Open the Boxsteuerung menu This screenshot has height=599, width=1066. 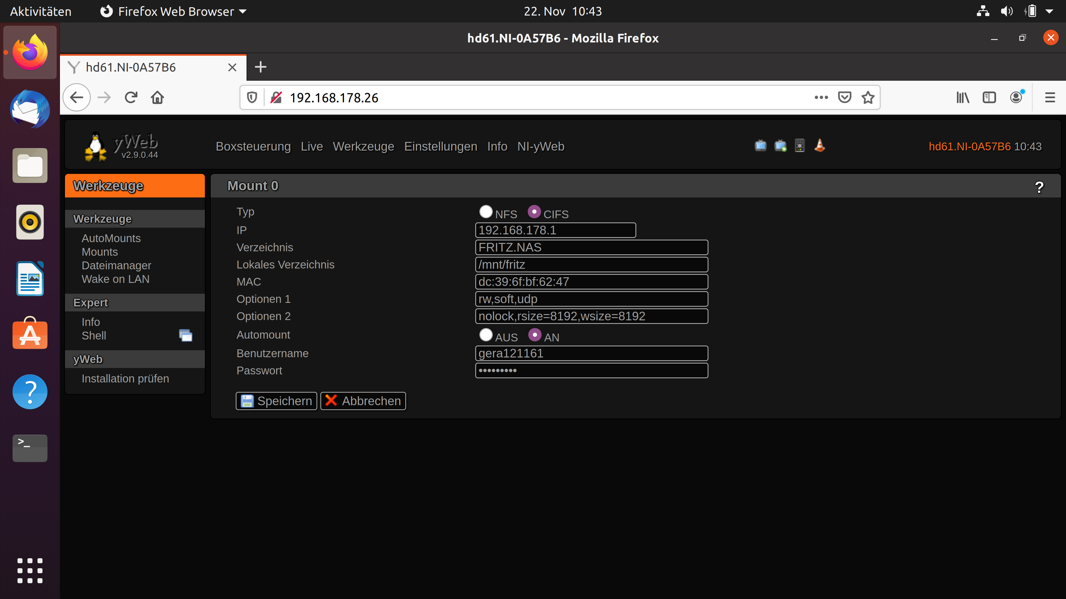[x=253, y=146]
